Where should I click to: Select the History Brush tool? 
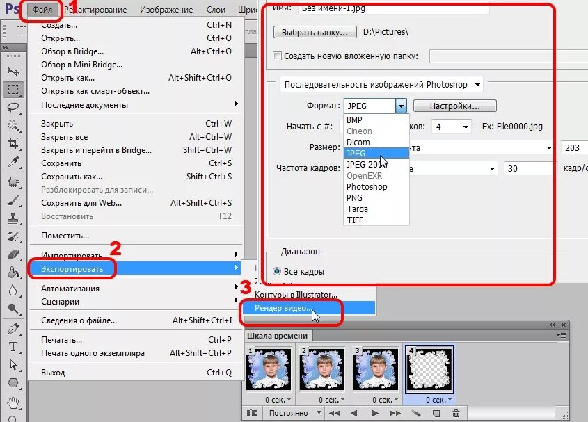[x=13, y=236]
